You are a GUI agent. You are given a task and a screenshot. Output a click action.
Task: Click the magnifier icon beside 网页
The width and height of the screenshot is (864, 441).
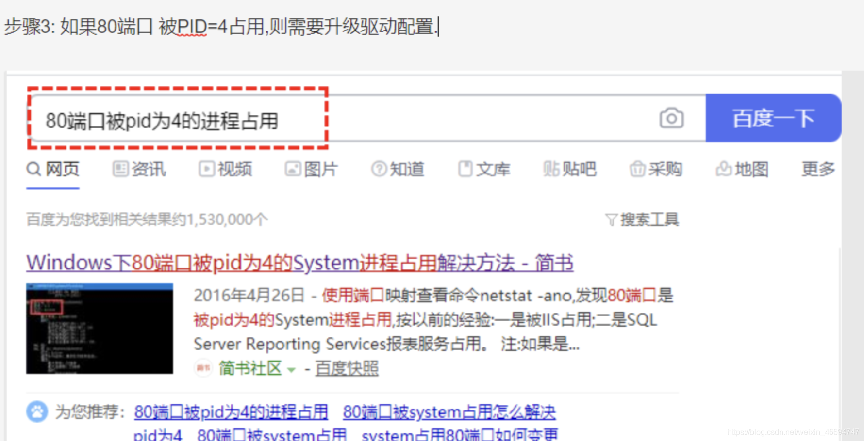pyautogui.click(x=33, y=169)
